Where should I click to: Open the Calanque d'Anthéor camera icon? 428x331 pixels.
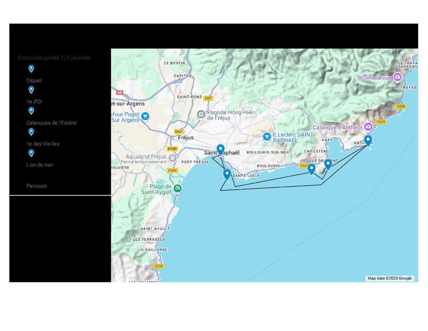tap(368, 127)
